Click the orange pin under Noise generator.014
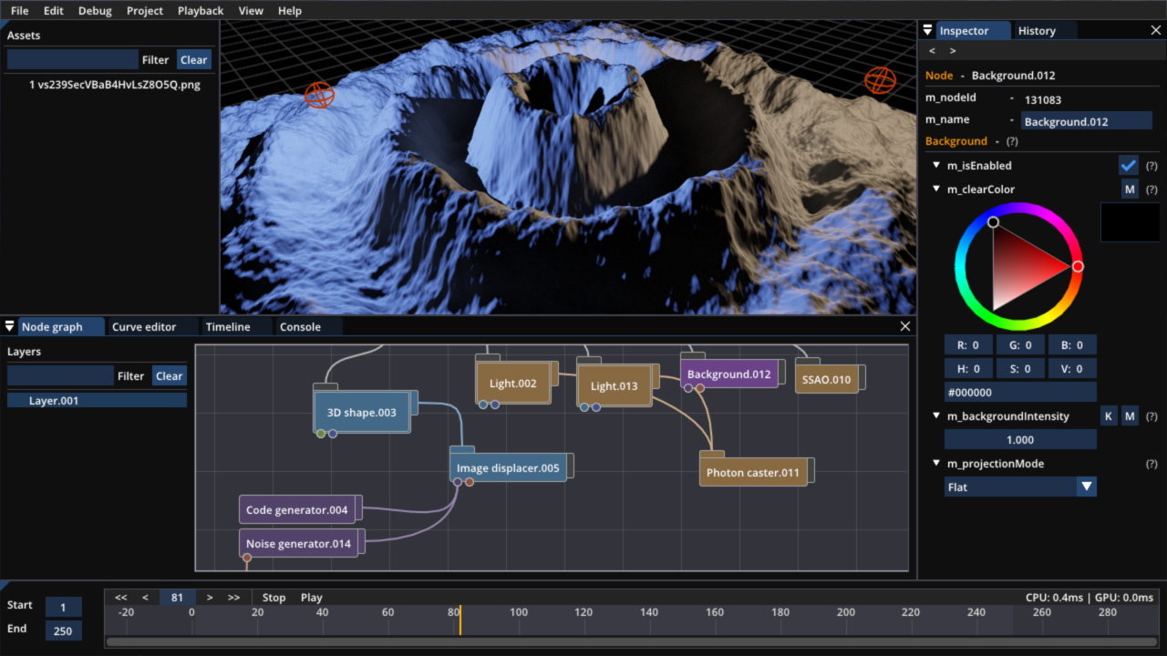The width and height of the screenshot is (1167, 656). 246,556
